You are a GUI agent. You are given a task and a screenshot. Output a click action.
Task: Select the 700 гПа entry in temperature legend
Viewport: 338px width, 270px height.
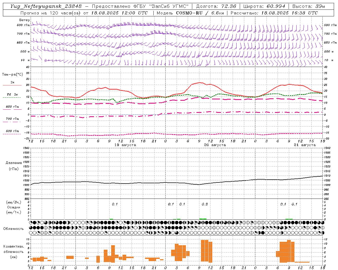coord(12,119)
